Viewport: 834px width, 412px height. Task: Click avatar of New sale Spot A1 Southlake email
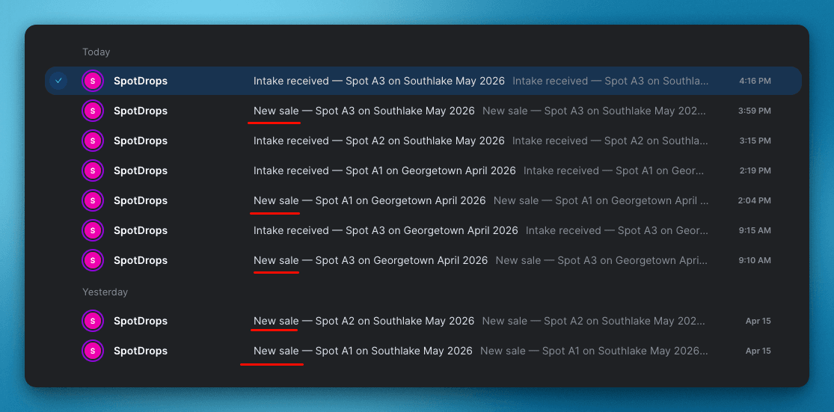(x=93, y=351)
